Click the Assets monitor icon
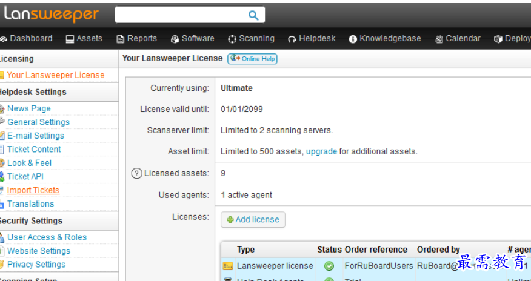The image size is (531, 281). click(x=70, y=39)
